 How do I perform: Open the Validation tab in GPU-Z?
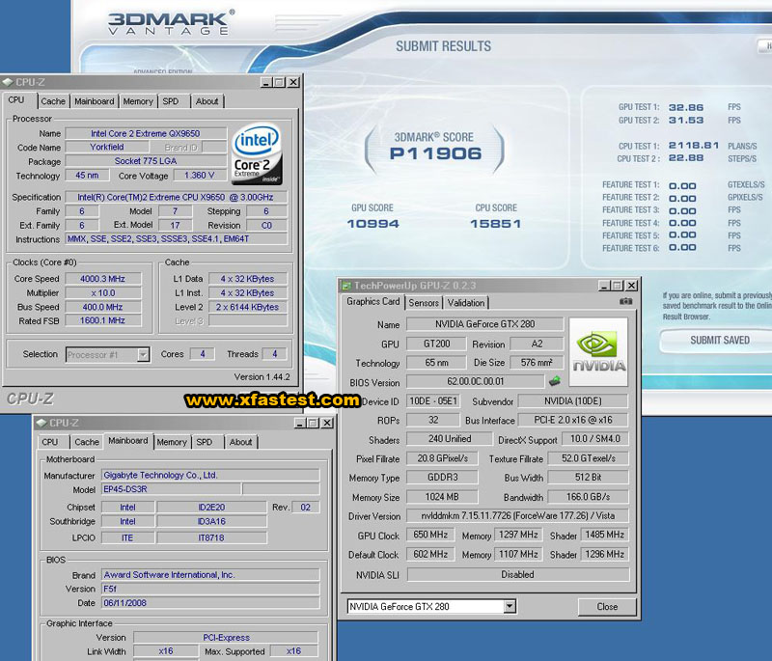466,302
